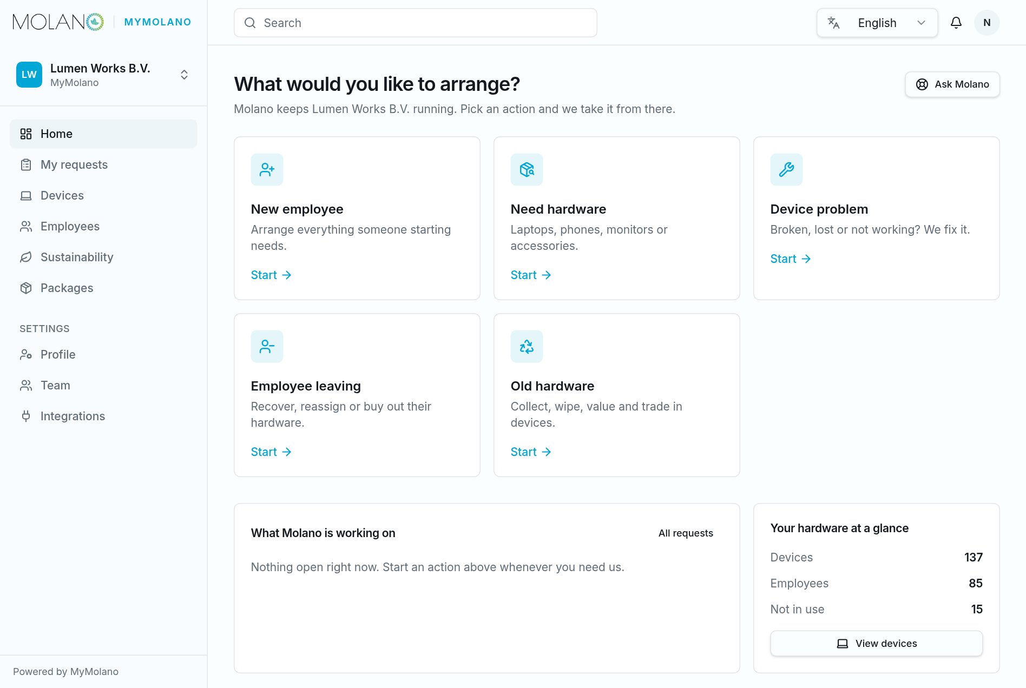Click the Old hardware recycle icon

[x=527, y=346]
